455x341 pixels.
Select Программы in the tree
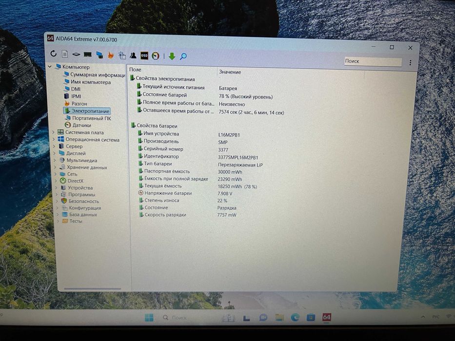click(78, 194)
